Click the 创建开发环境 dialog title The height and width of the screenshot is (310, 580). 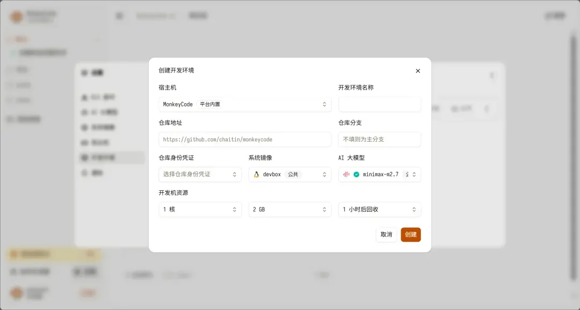pos(177,70)
